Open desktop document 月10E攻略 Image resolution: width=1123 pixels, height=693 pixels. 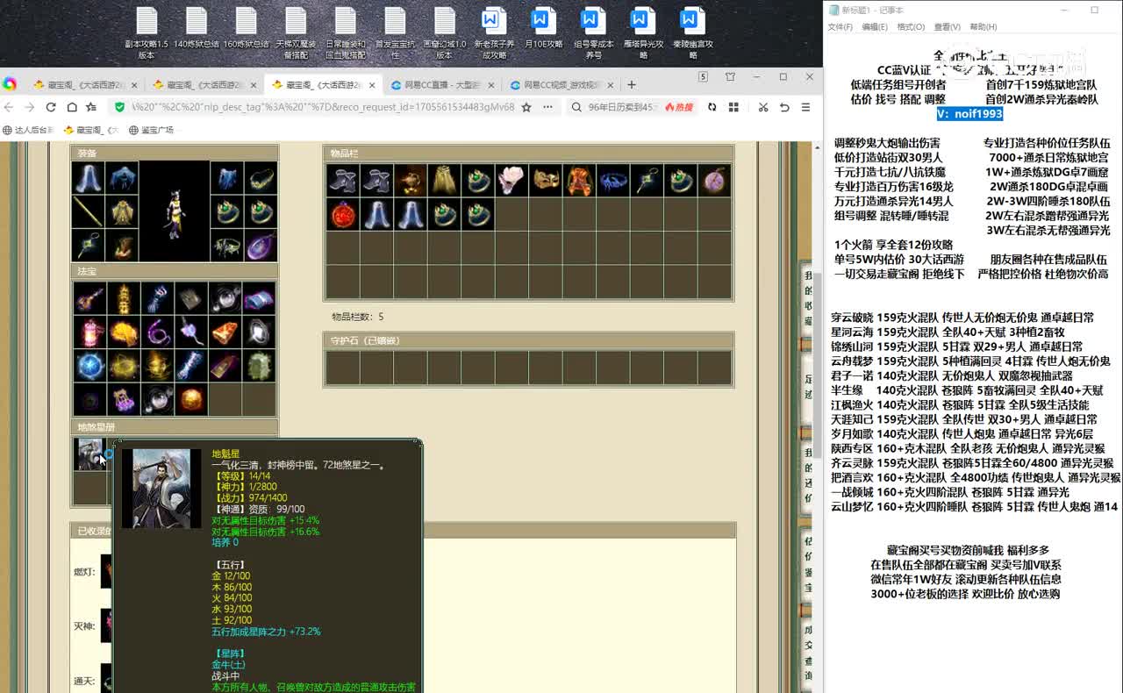click(x=544, y=29)
